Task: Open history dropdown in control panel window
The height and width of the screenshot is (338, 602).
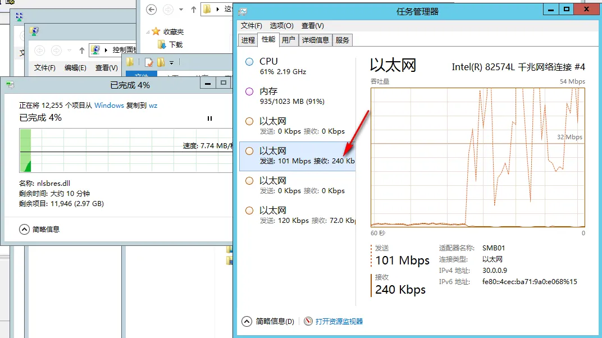Action: [x=69, y=51]
